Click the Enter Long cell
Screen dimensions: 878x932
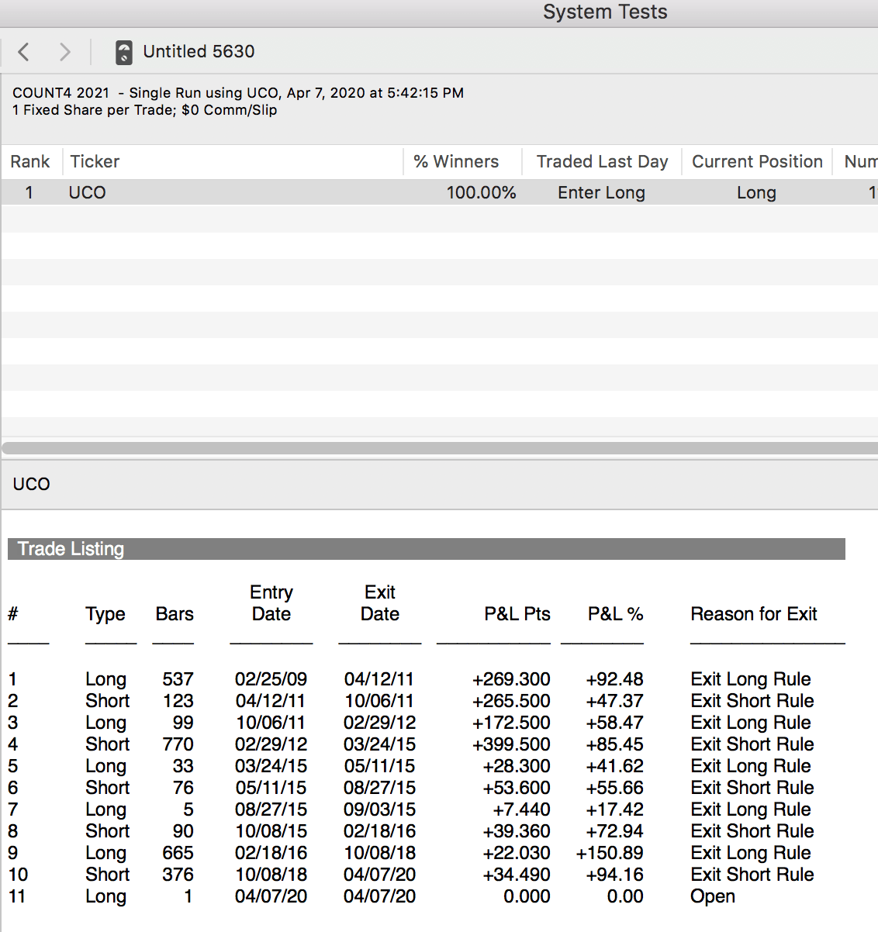601,192
